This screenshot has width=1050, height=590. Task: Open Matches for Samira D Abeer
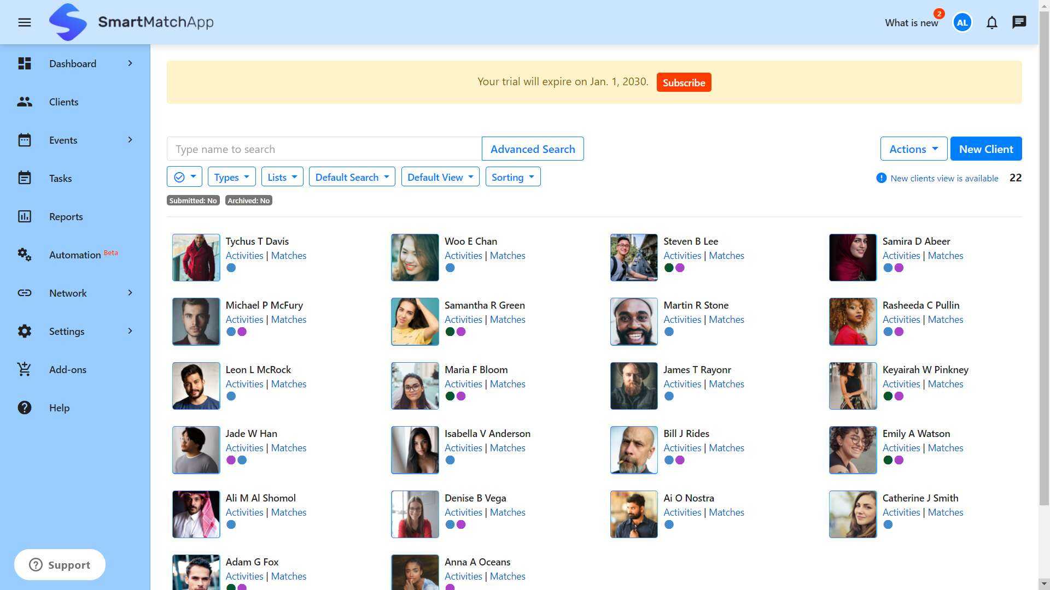tap(946, 255)
